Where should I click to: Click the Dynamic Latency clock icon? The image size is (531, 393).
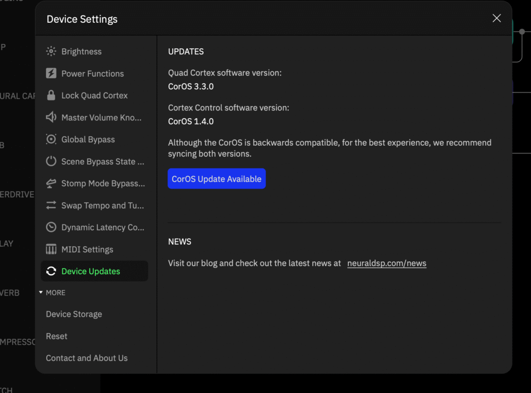[51, 227]
